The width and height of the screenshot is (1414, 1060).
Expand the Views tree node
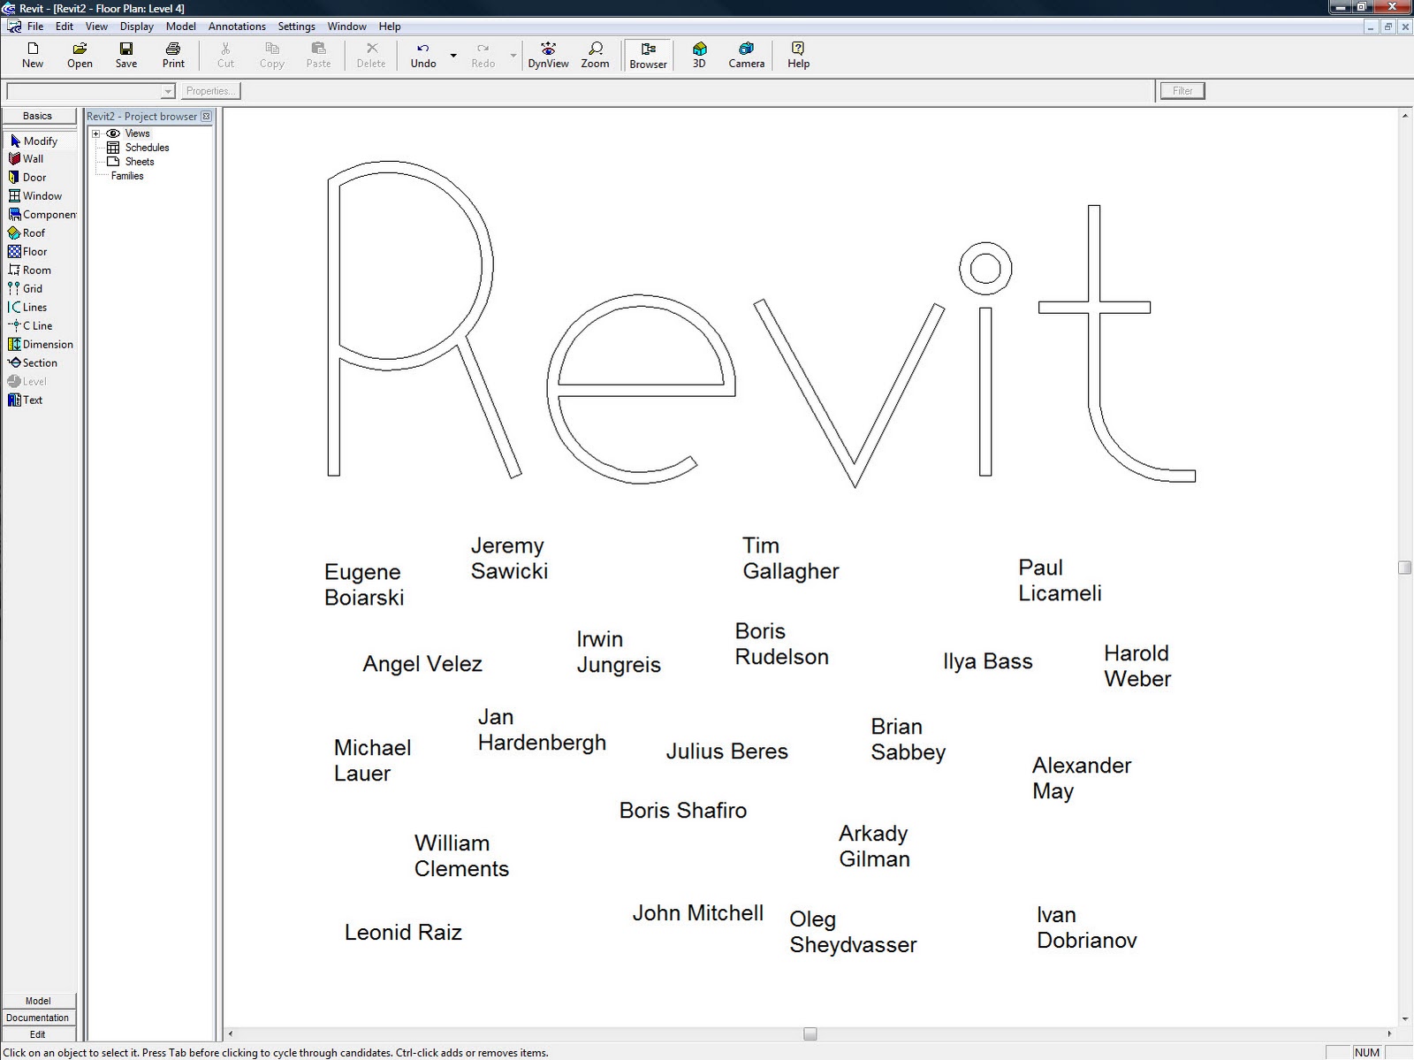(96, 133)
